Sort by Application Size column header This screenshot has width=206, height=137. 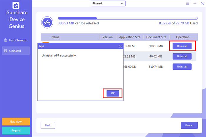click(130, 37)
